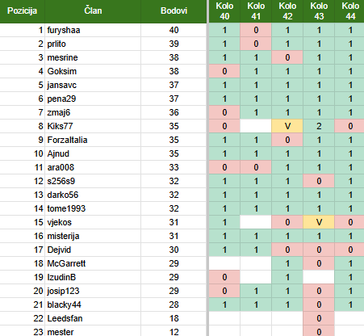Click the Kolo 41 column header
The width and height of the screenshot is (364, 336).
tap(256, 11)
